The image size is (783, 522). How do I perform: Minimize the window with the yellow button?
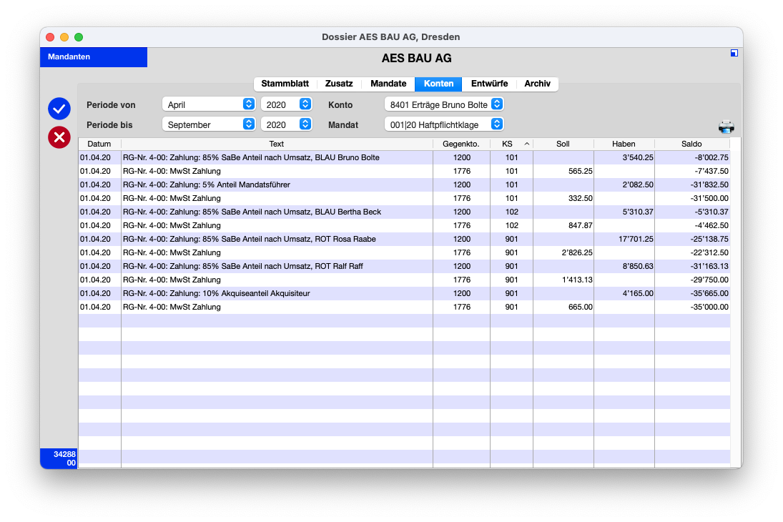[x=64, y=37]
